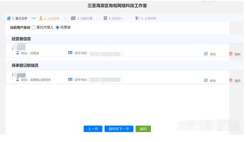Click the green 返回 button

point(143,129)
